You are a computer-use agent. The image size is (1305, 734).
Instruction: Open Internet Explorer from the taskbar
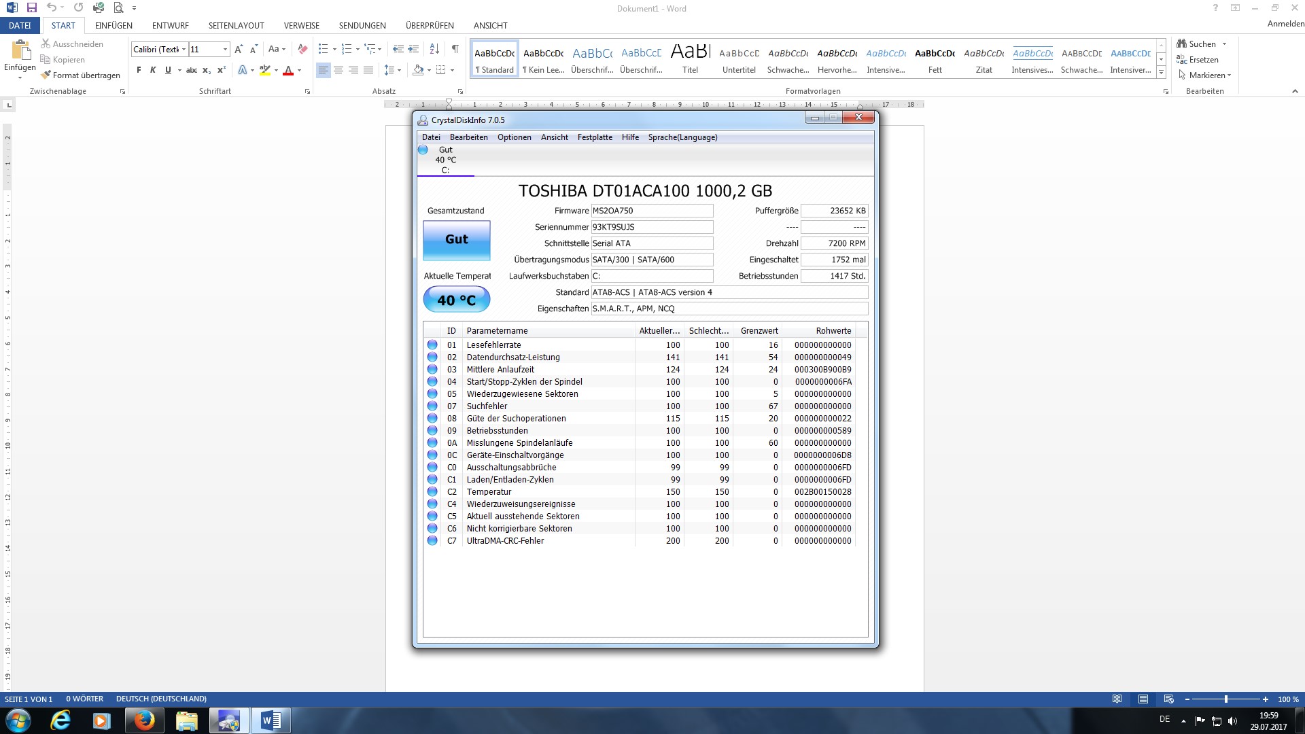click(x=61, y=720)
